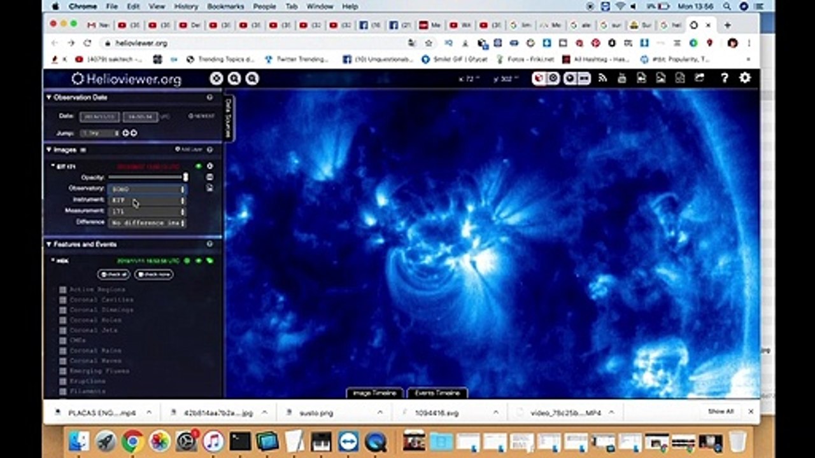Open the science data download icon

click(x=680, y=78)
